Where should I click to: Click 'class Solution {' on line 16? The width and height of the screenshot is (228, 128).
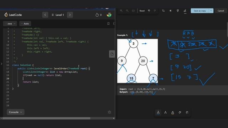pos(23,65)
